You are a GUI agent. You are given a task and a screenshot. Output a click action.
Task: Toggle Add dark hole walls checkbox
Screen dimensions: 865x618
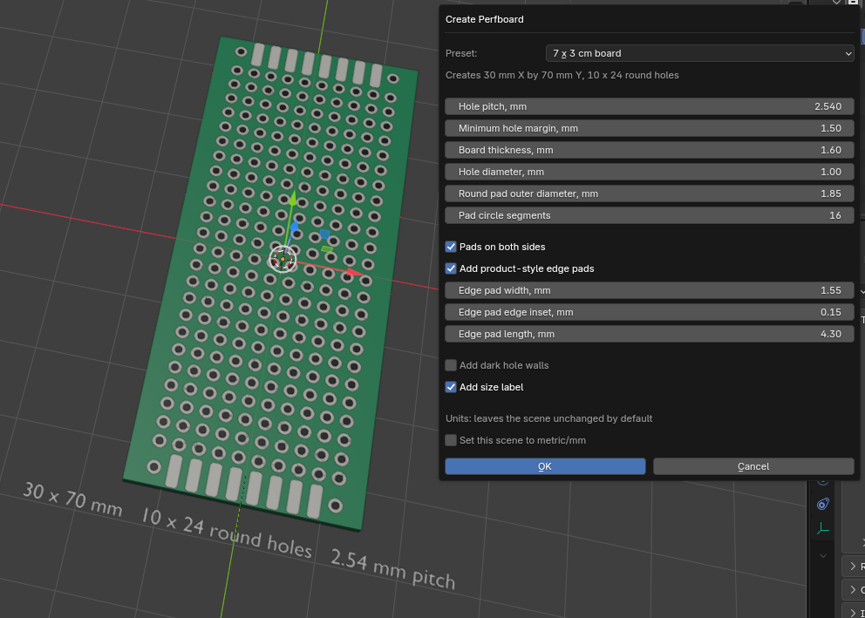(x=451, y=365)
